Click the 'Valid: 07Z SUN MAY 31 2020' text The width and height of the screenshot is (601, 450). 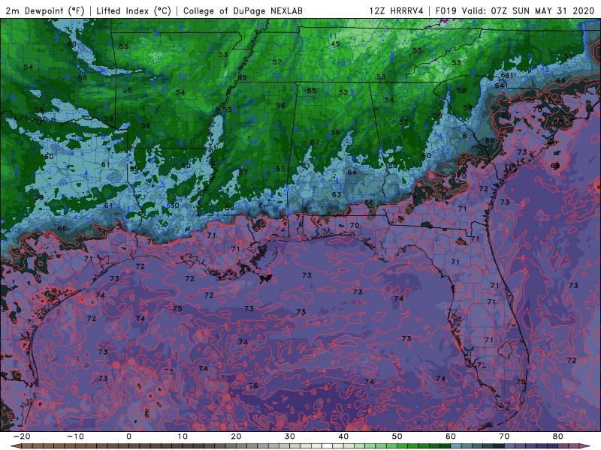click(528, 10)
